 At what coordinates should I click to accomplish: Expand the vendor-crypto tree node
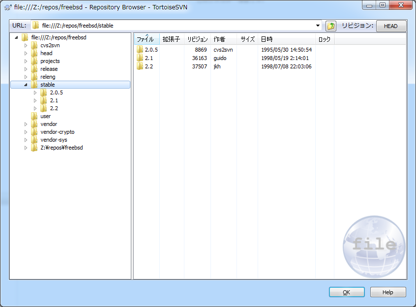click(x=26, y=132)
